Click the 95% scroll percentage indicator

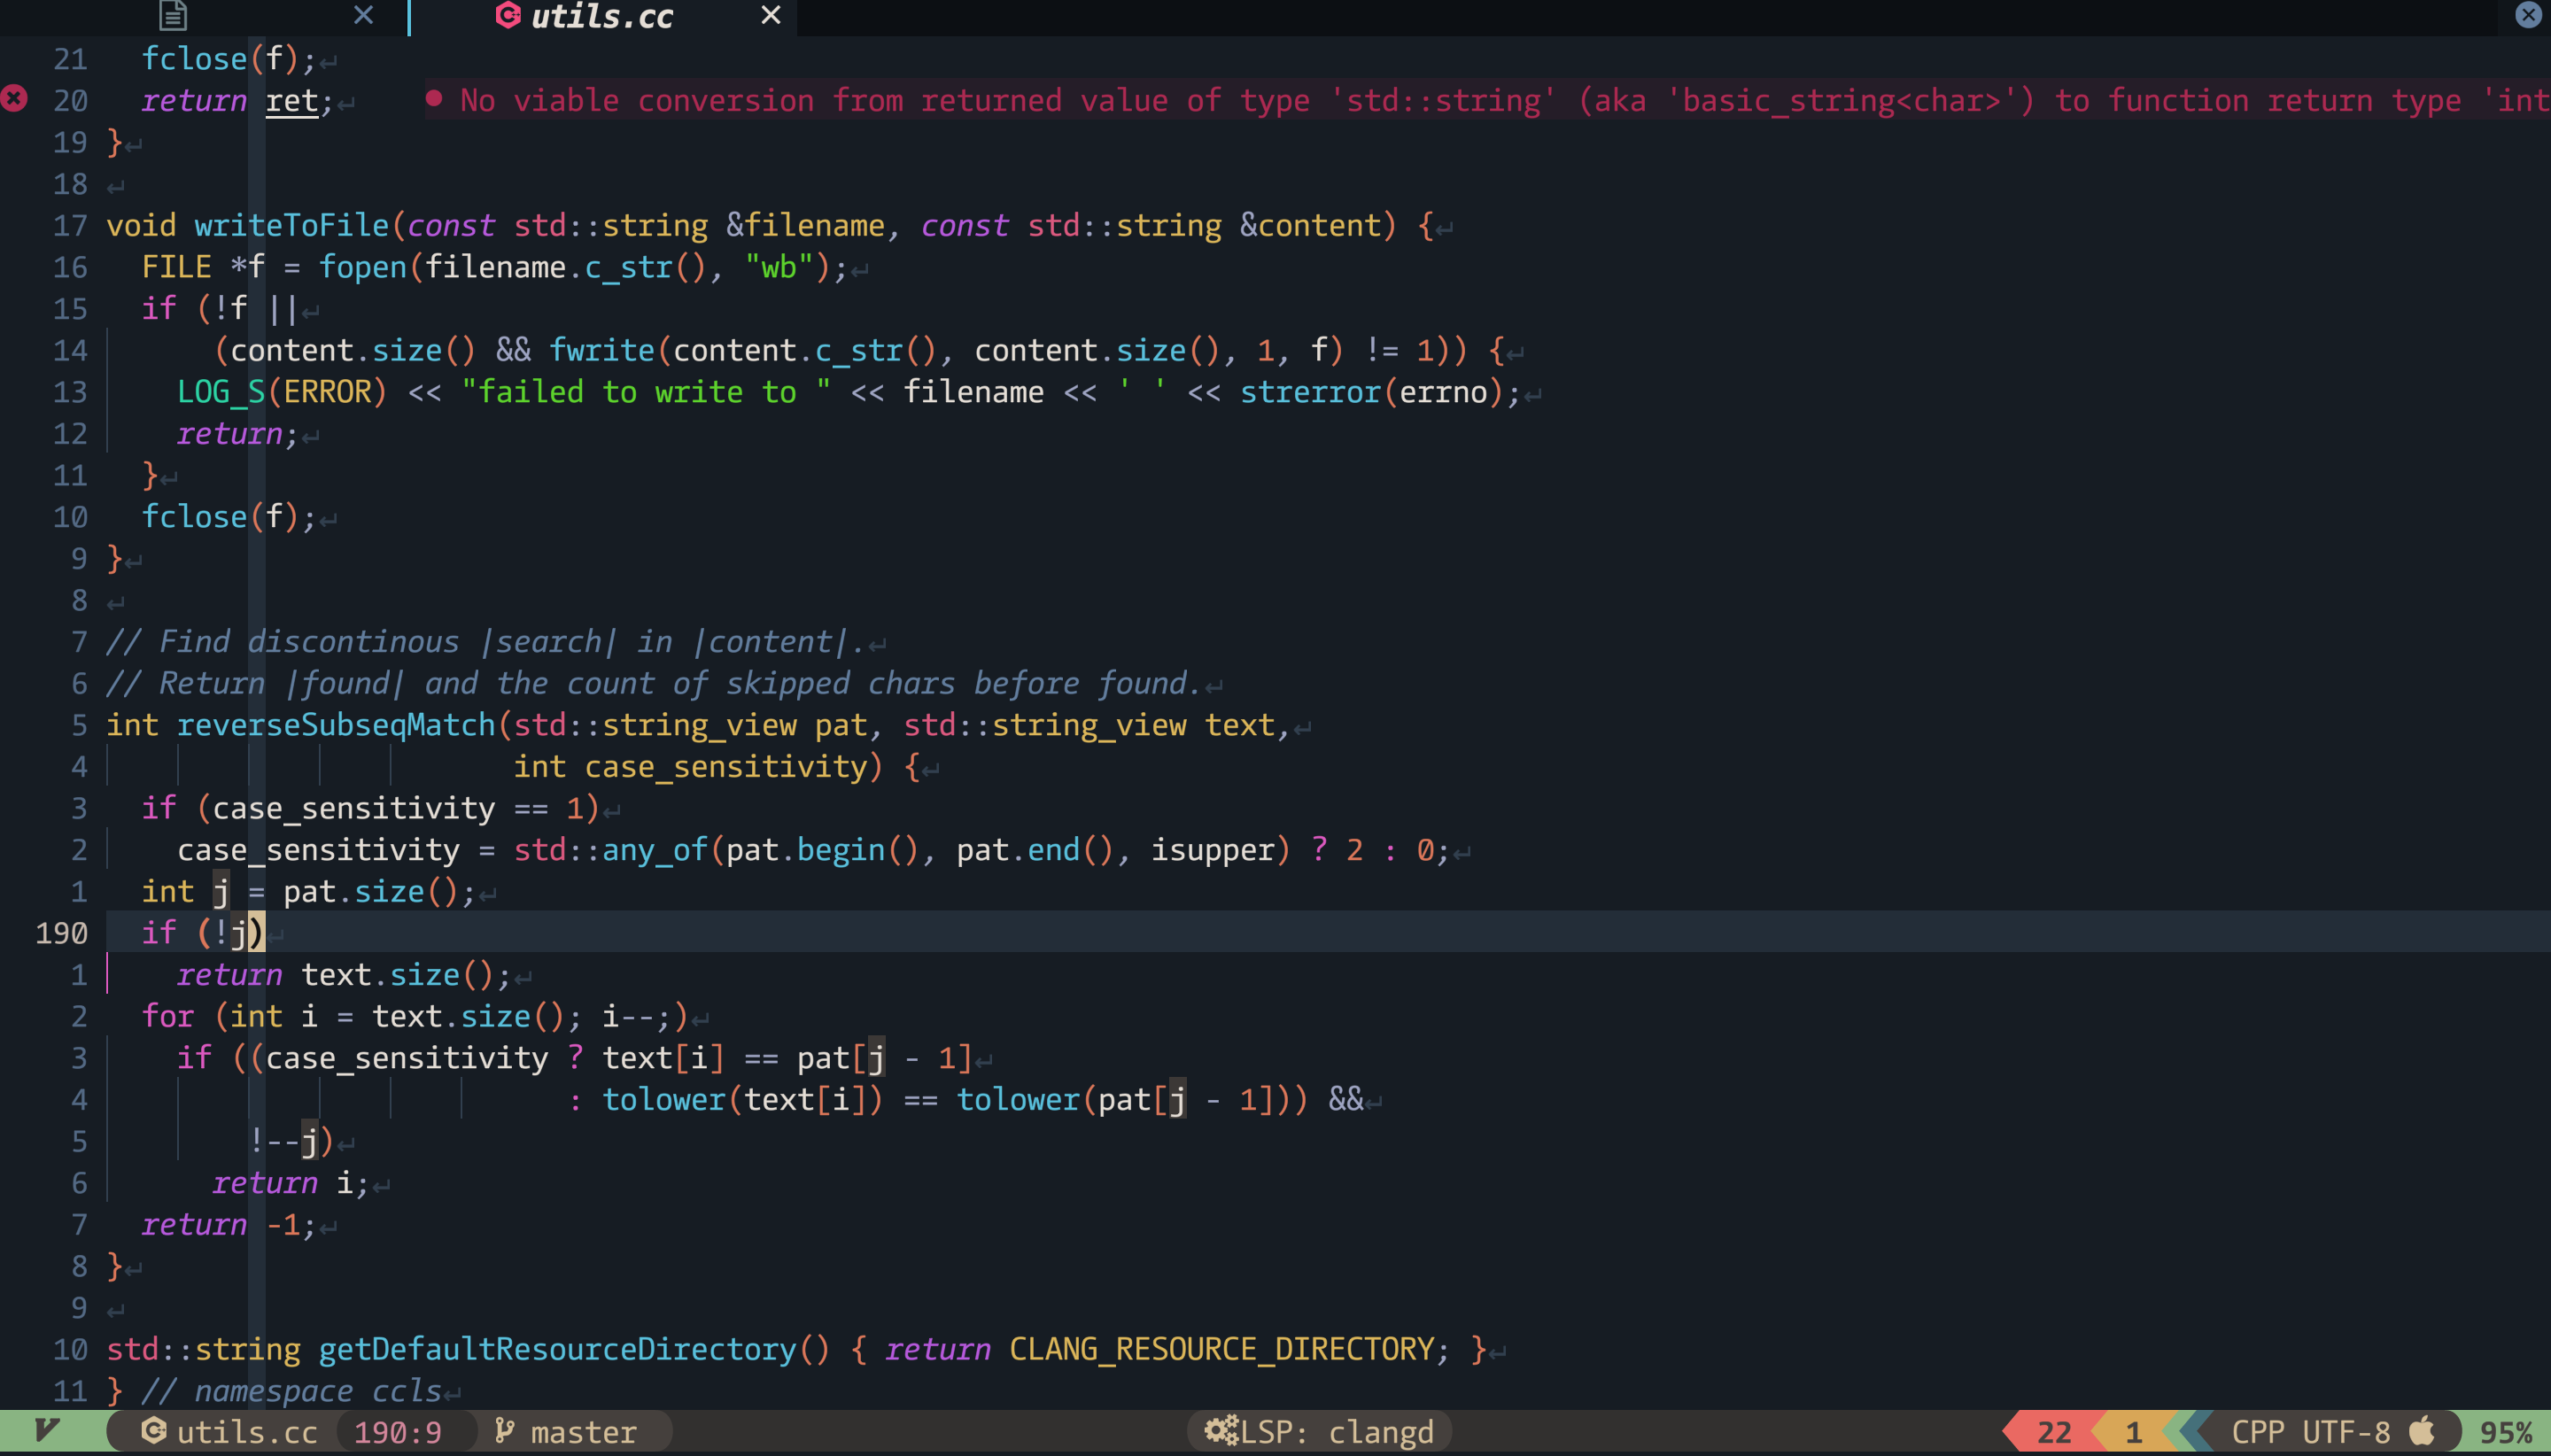pyautogui.click(x=2505, y=1432)
